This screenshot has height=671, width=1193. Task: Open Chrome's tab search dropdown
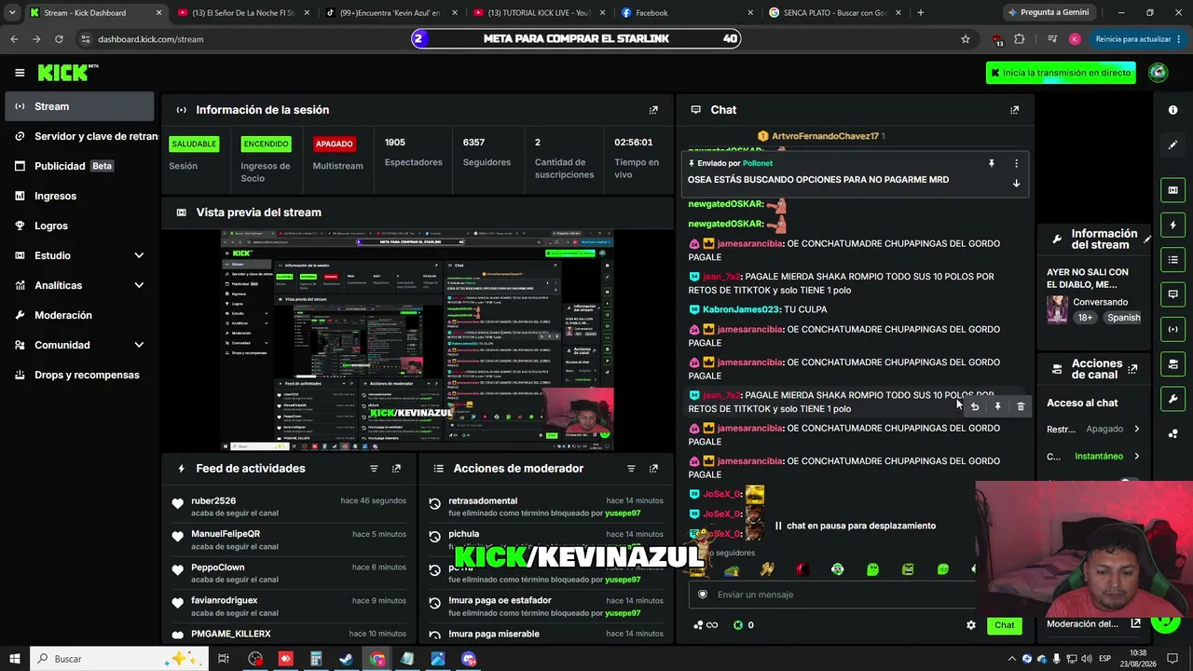point(12,12)
